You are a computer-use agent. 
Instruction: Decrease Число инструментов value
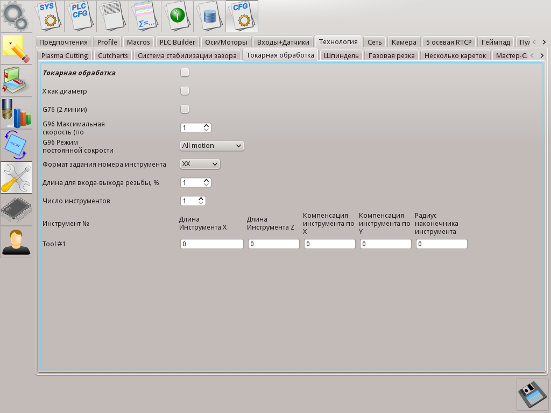click(201, 203)
